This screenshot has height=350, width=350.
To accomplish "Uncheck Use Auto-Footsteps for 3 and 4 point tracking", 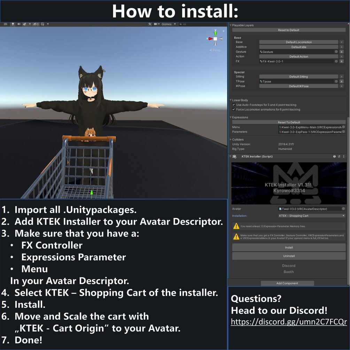I will point(233,105).
